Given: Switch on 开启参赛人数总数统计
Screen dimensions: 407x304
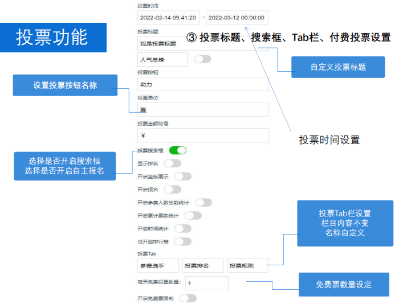Looking at the screenshot, I should pyautogui.click(x=203, y=203).
